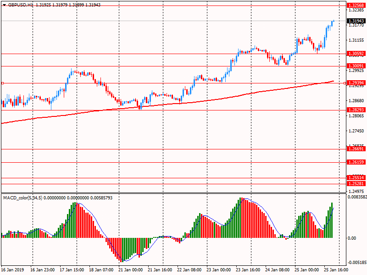Grab the left handle of the 1.29394 line
Screen dimensions: 367x275
coord(3,83)
